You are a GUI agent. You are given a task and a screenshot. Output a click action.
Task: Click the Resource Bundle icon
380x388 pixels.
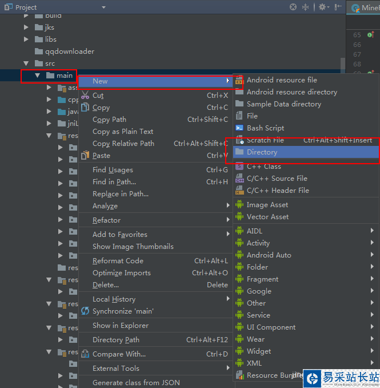pos(239,375)
